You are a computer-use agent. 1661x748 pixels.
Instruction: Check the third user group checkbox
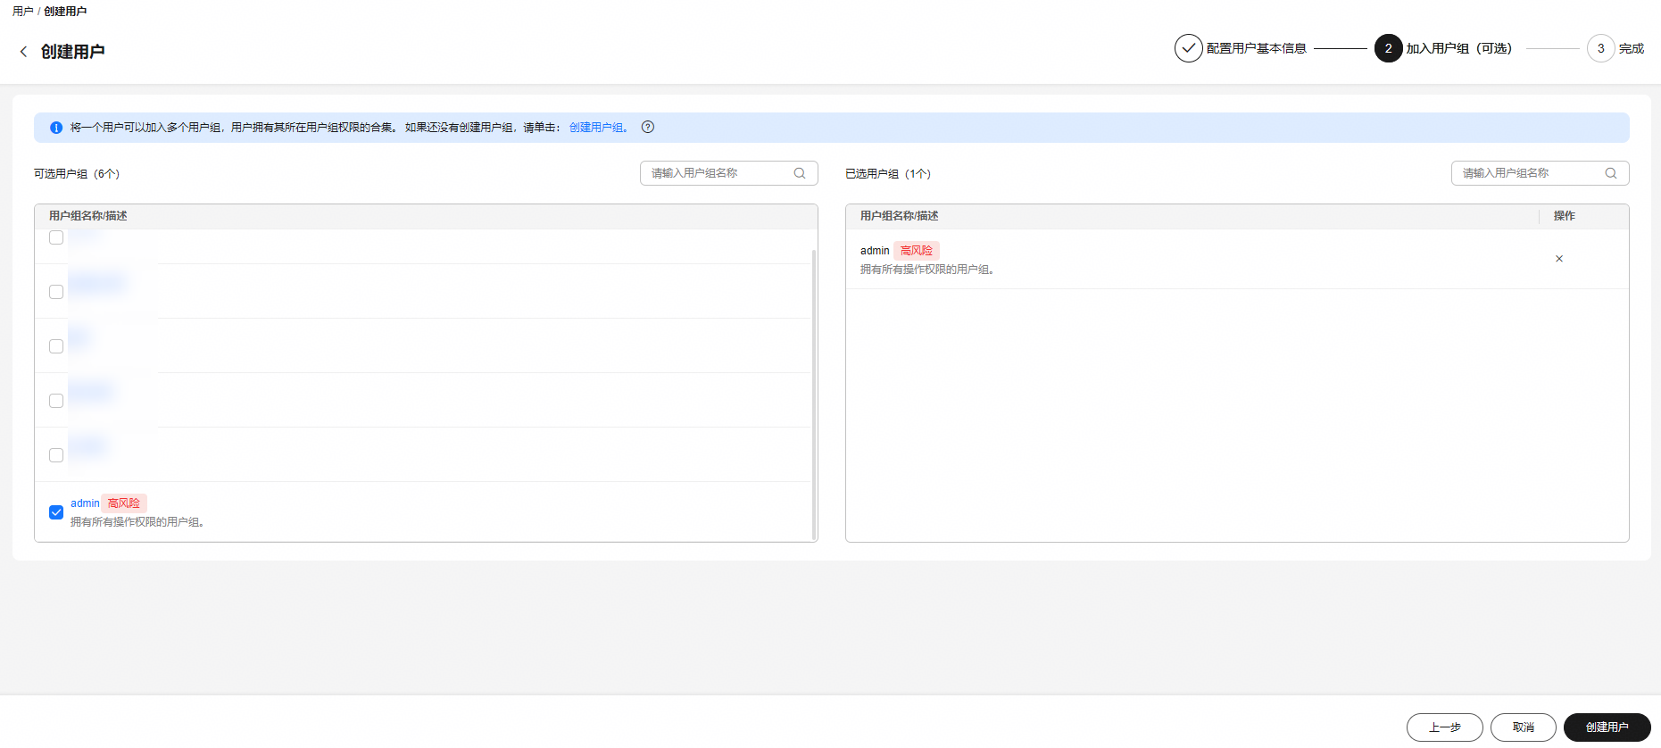pyautogui.click(x=56, y=346)
